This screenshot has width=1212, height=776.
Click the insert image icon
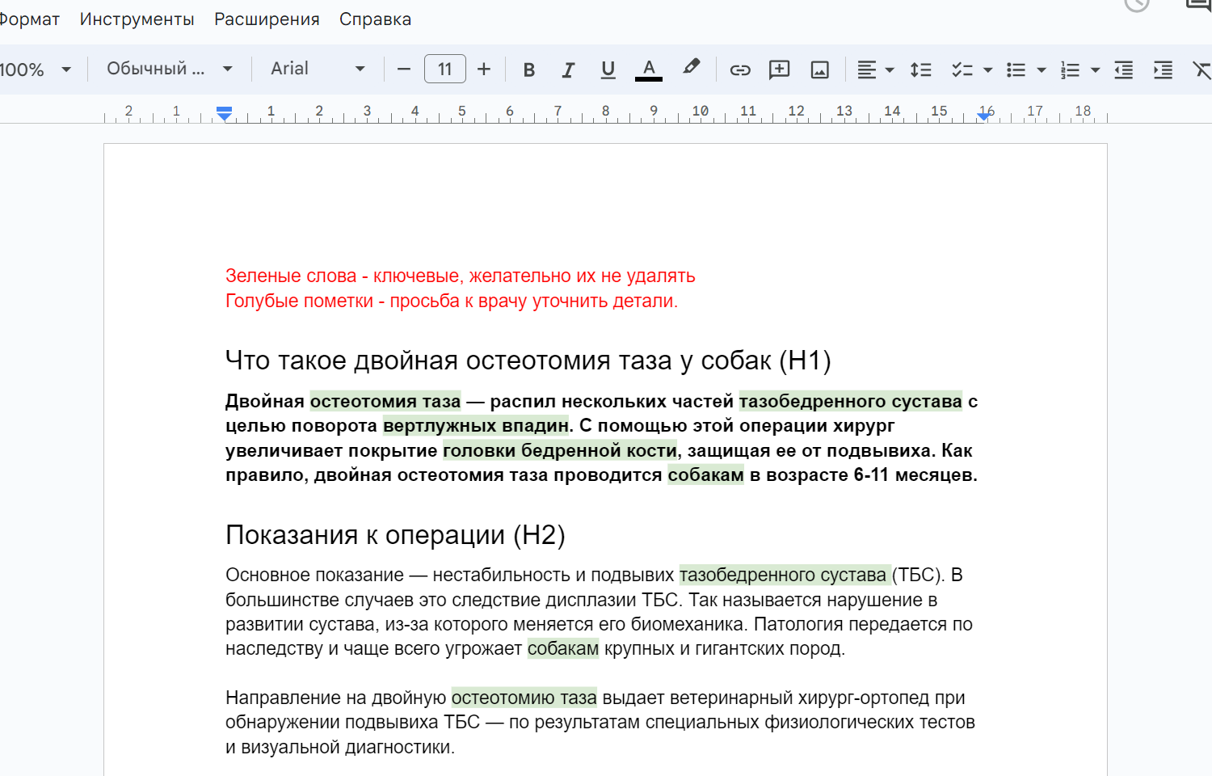819,70
